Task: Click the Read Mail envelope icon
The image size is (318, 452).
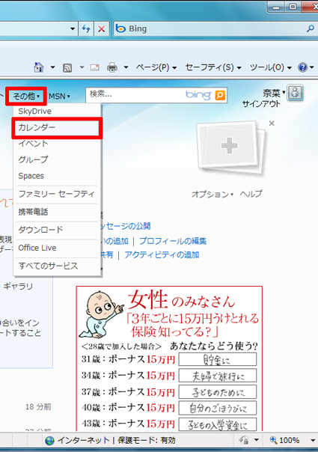Action: (x=95, y=67)
